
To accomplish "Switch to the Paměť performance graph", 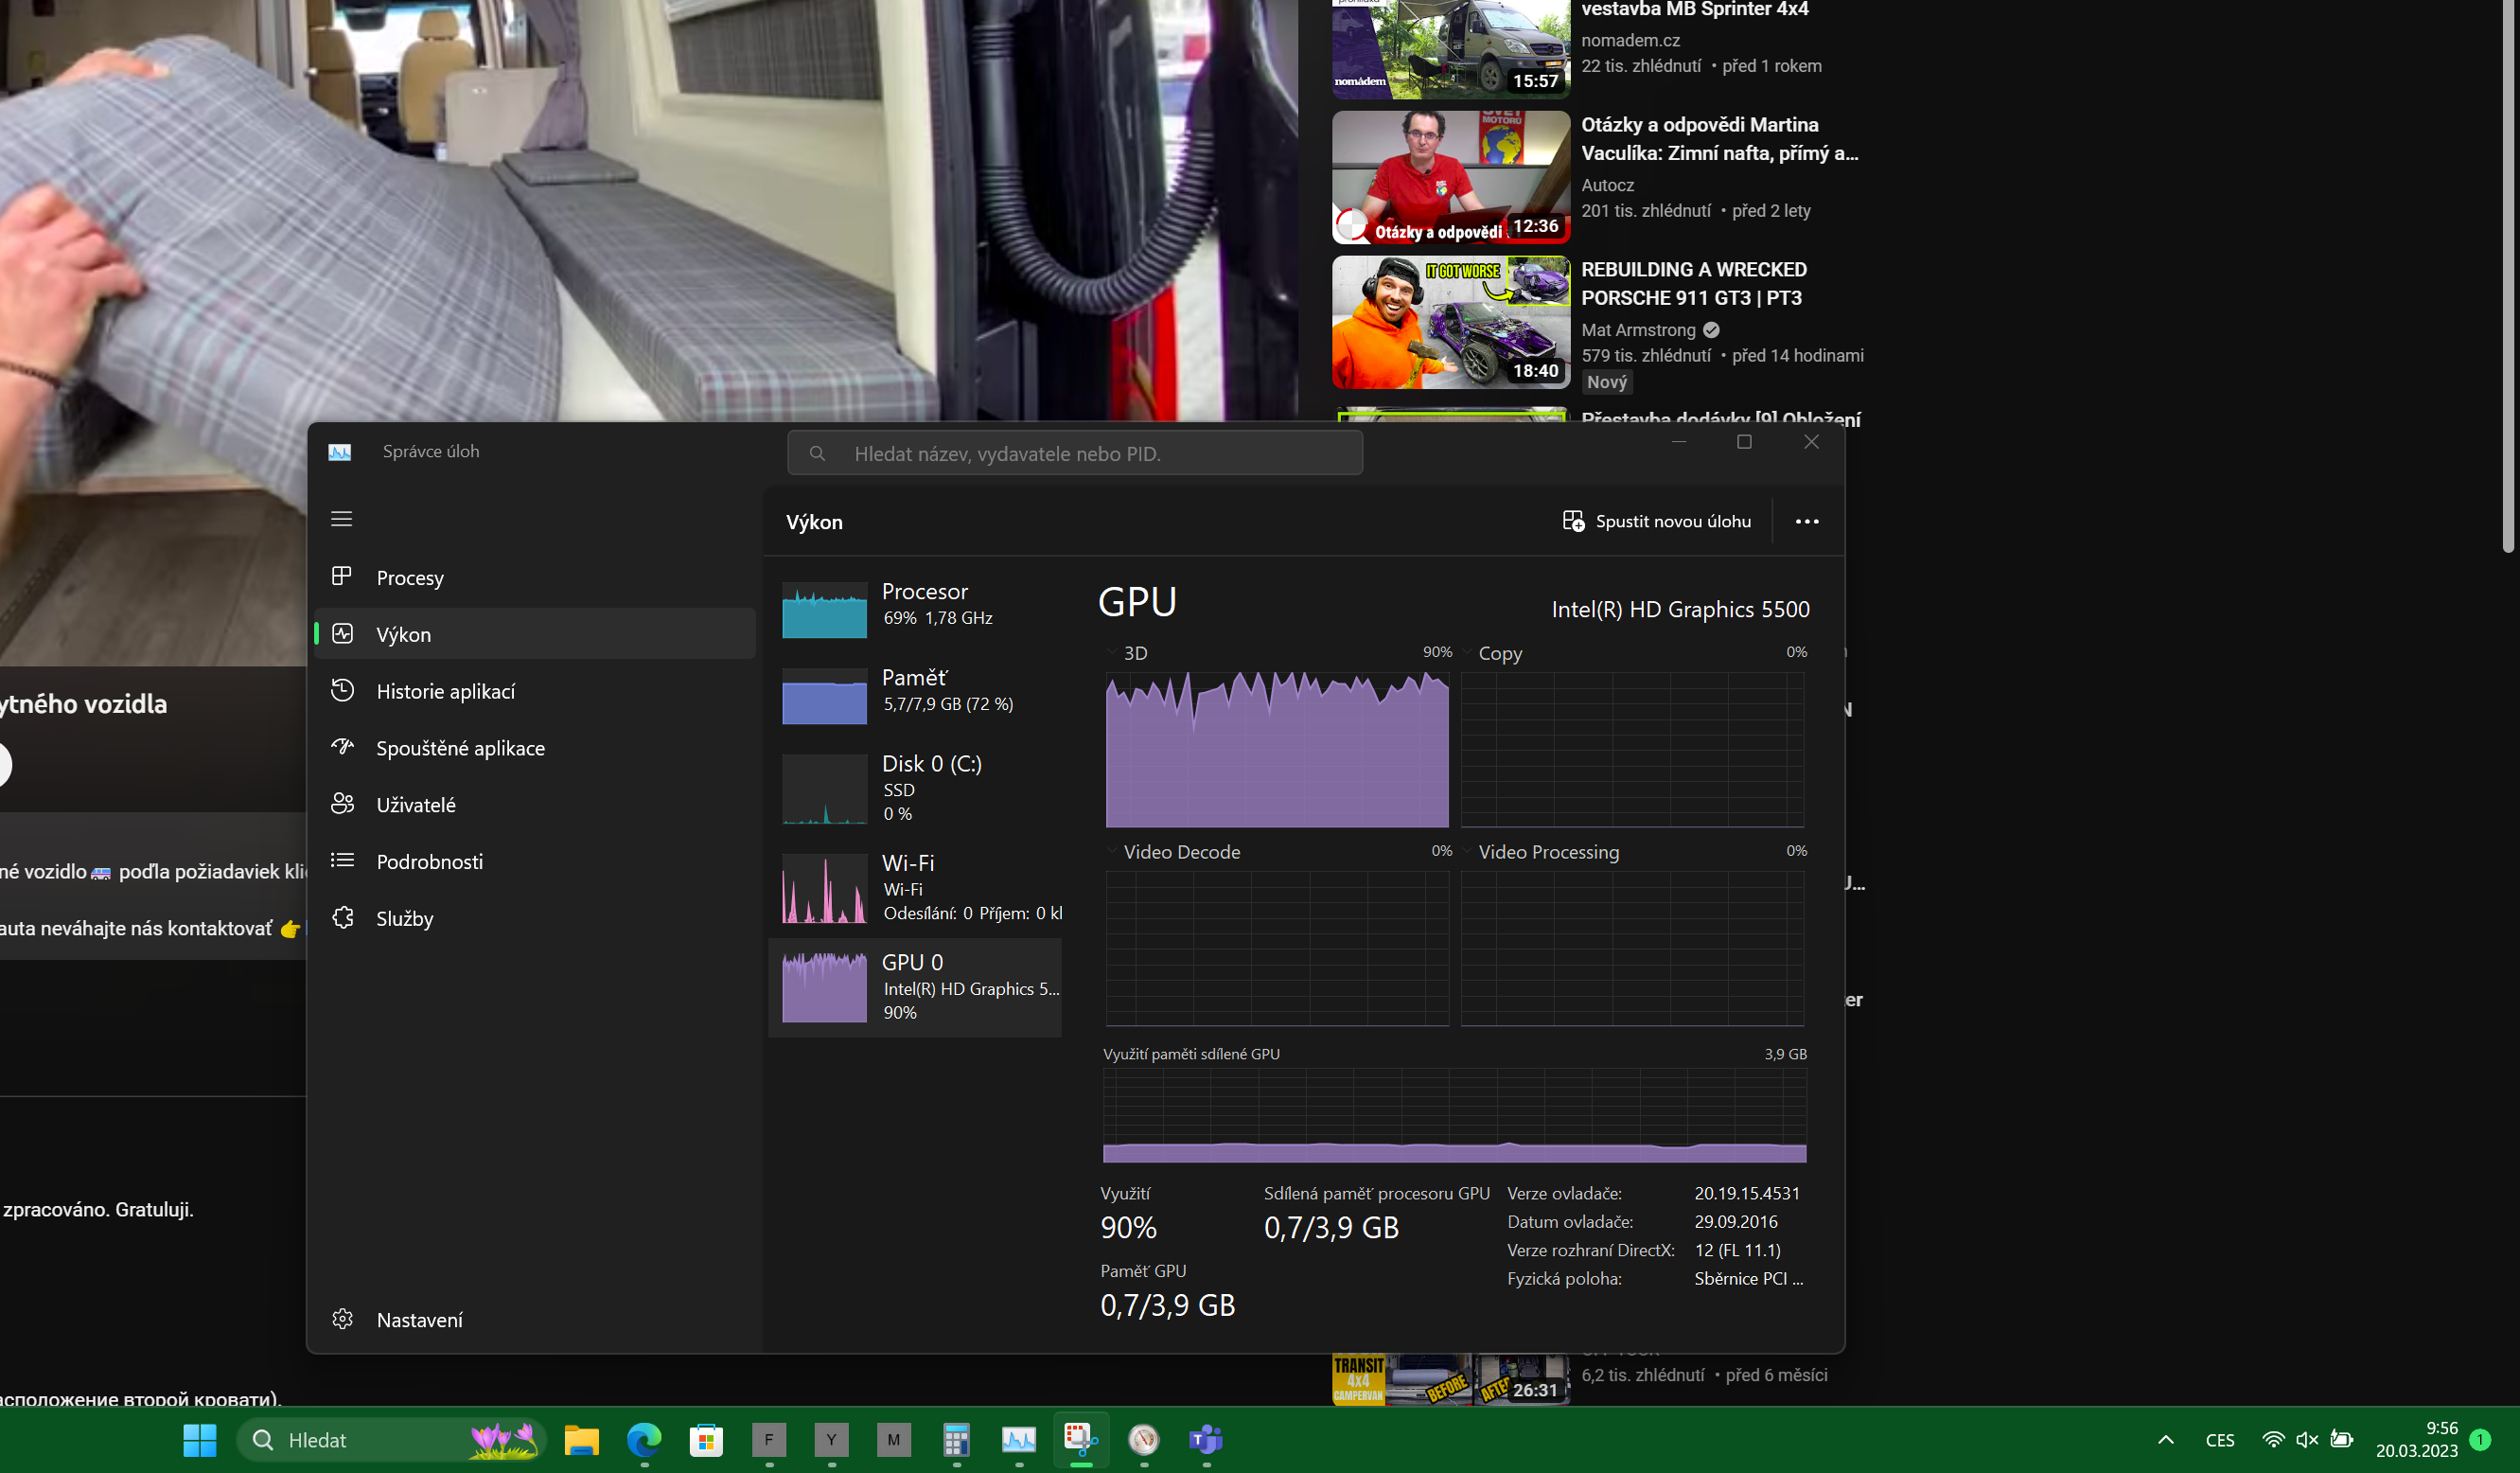I will [914, 692].
